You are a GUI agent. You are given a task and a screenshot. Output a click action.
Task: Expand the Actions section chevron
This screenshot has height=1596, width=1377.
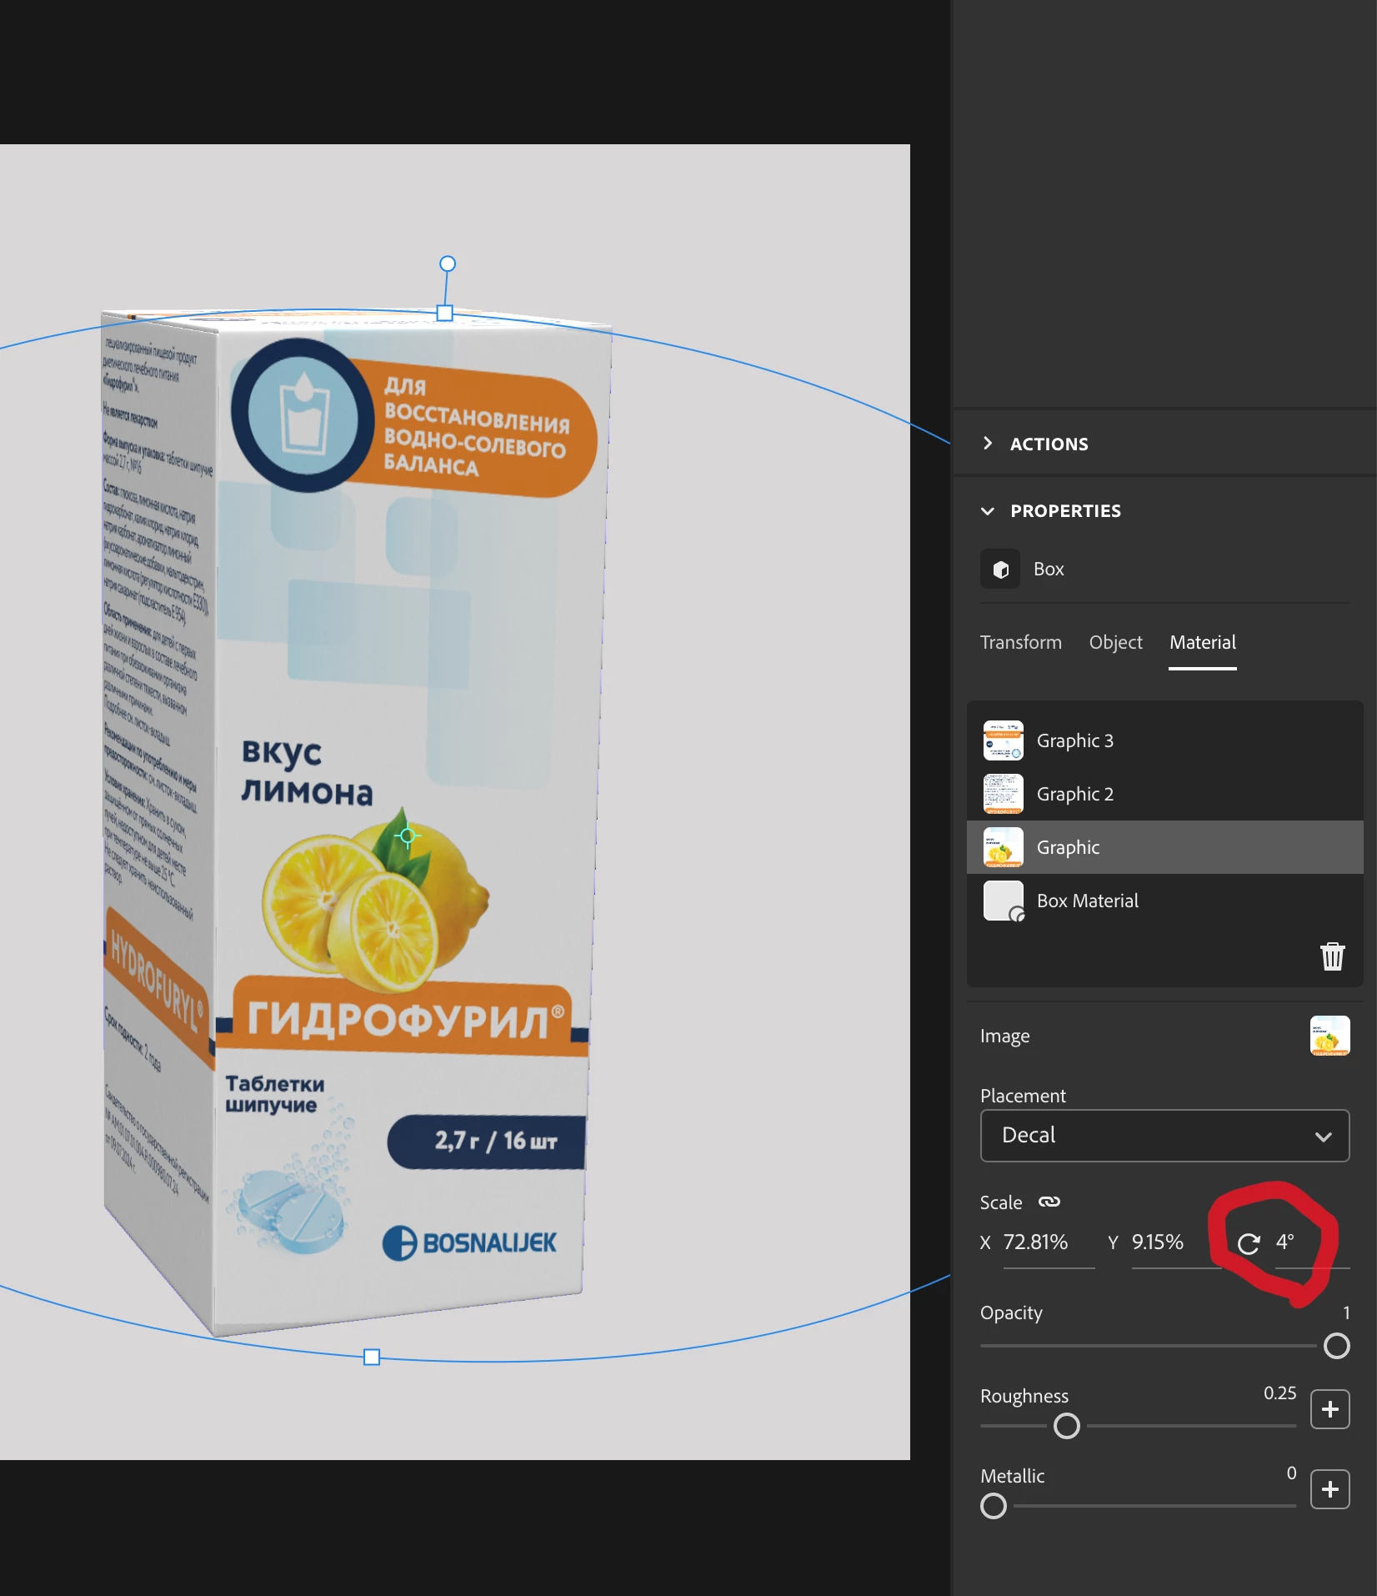pyautogui.click(x=988, y=444)
